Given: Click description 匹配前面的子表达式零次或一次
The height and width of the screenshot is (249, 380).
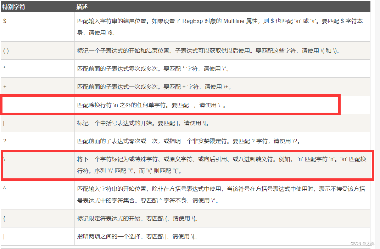Looking at the screenshot, I should (189, 141).
